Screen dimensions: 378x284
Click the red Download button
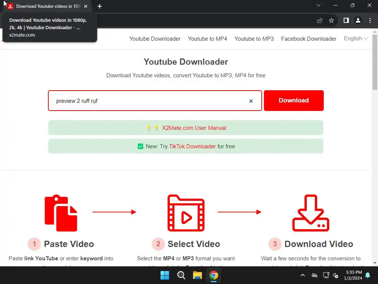[x=293, y=101]
